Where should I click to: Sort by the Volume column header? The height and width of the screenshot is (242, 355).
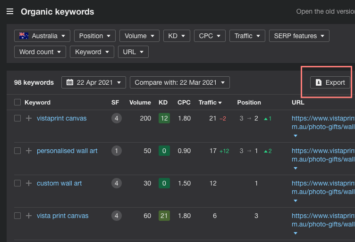coord(140,103)
